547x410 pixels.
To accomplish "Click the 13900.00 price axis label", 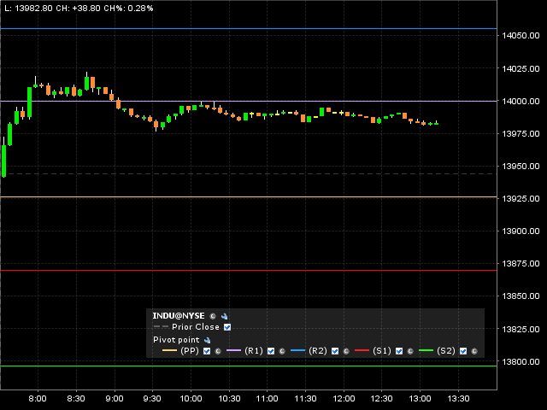I will [521, 231].
